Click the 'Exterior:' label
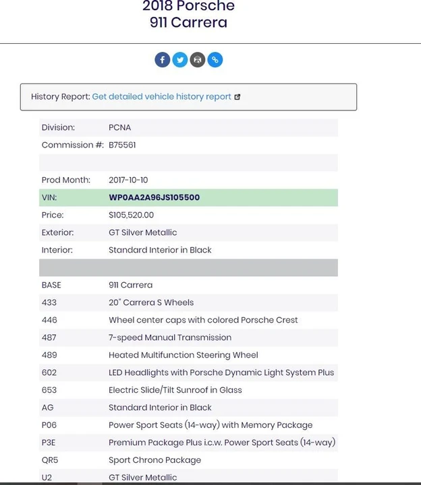 click(57, 232)
